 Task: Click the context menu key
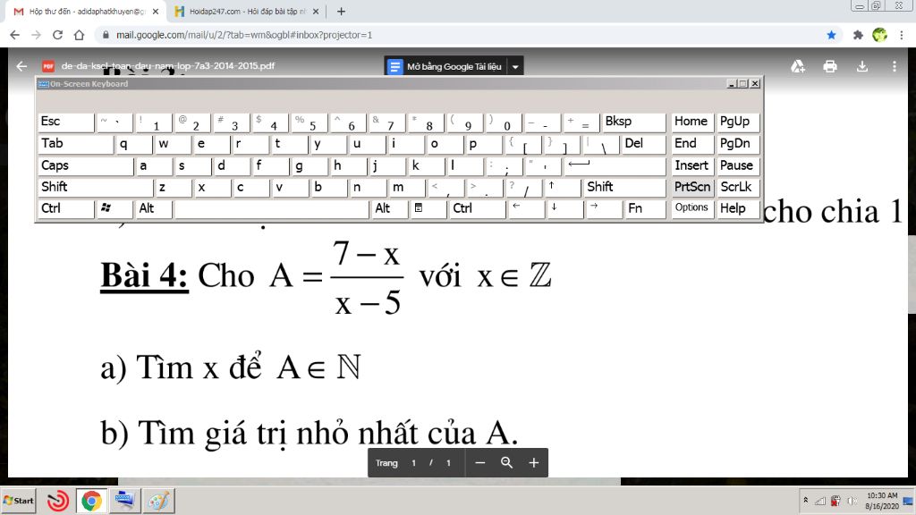428,209
